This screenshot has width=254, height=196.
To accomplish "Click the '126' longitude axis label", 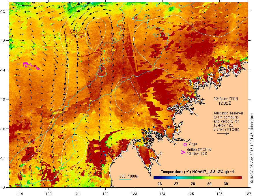I will (x=219, y=194).
